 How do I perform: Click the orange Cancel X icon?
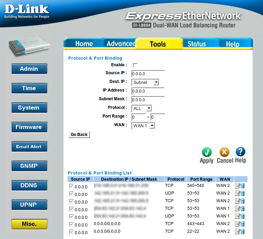pyautogui.click(x=224, y=152)
